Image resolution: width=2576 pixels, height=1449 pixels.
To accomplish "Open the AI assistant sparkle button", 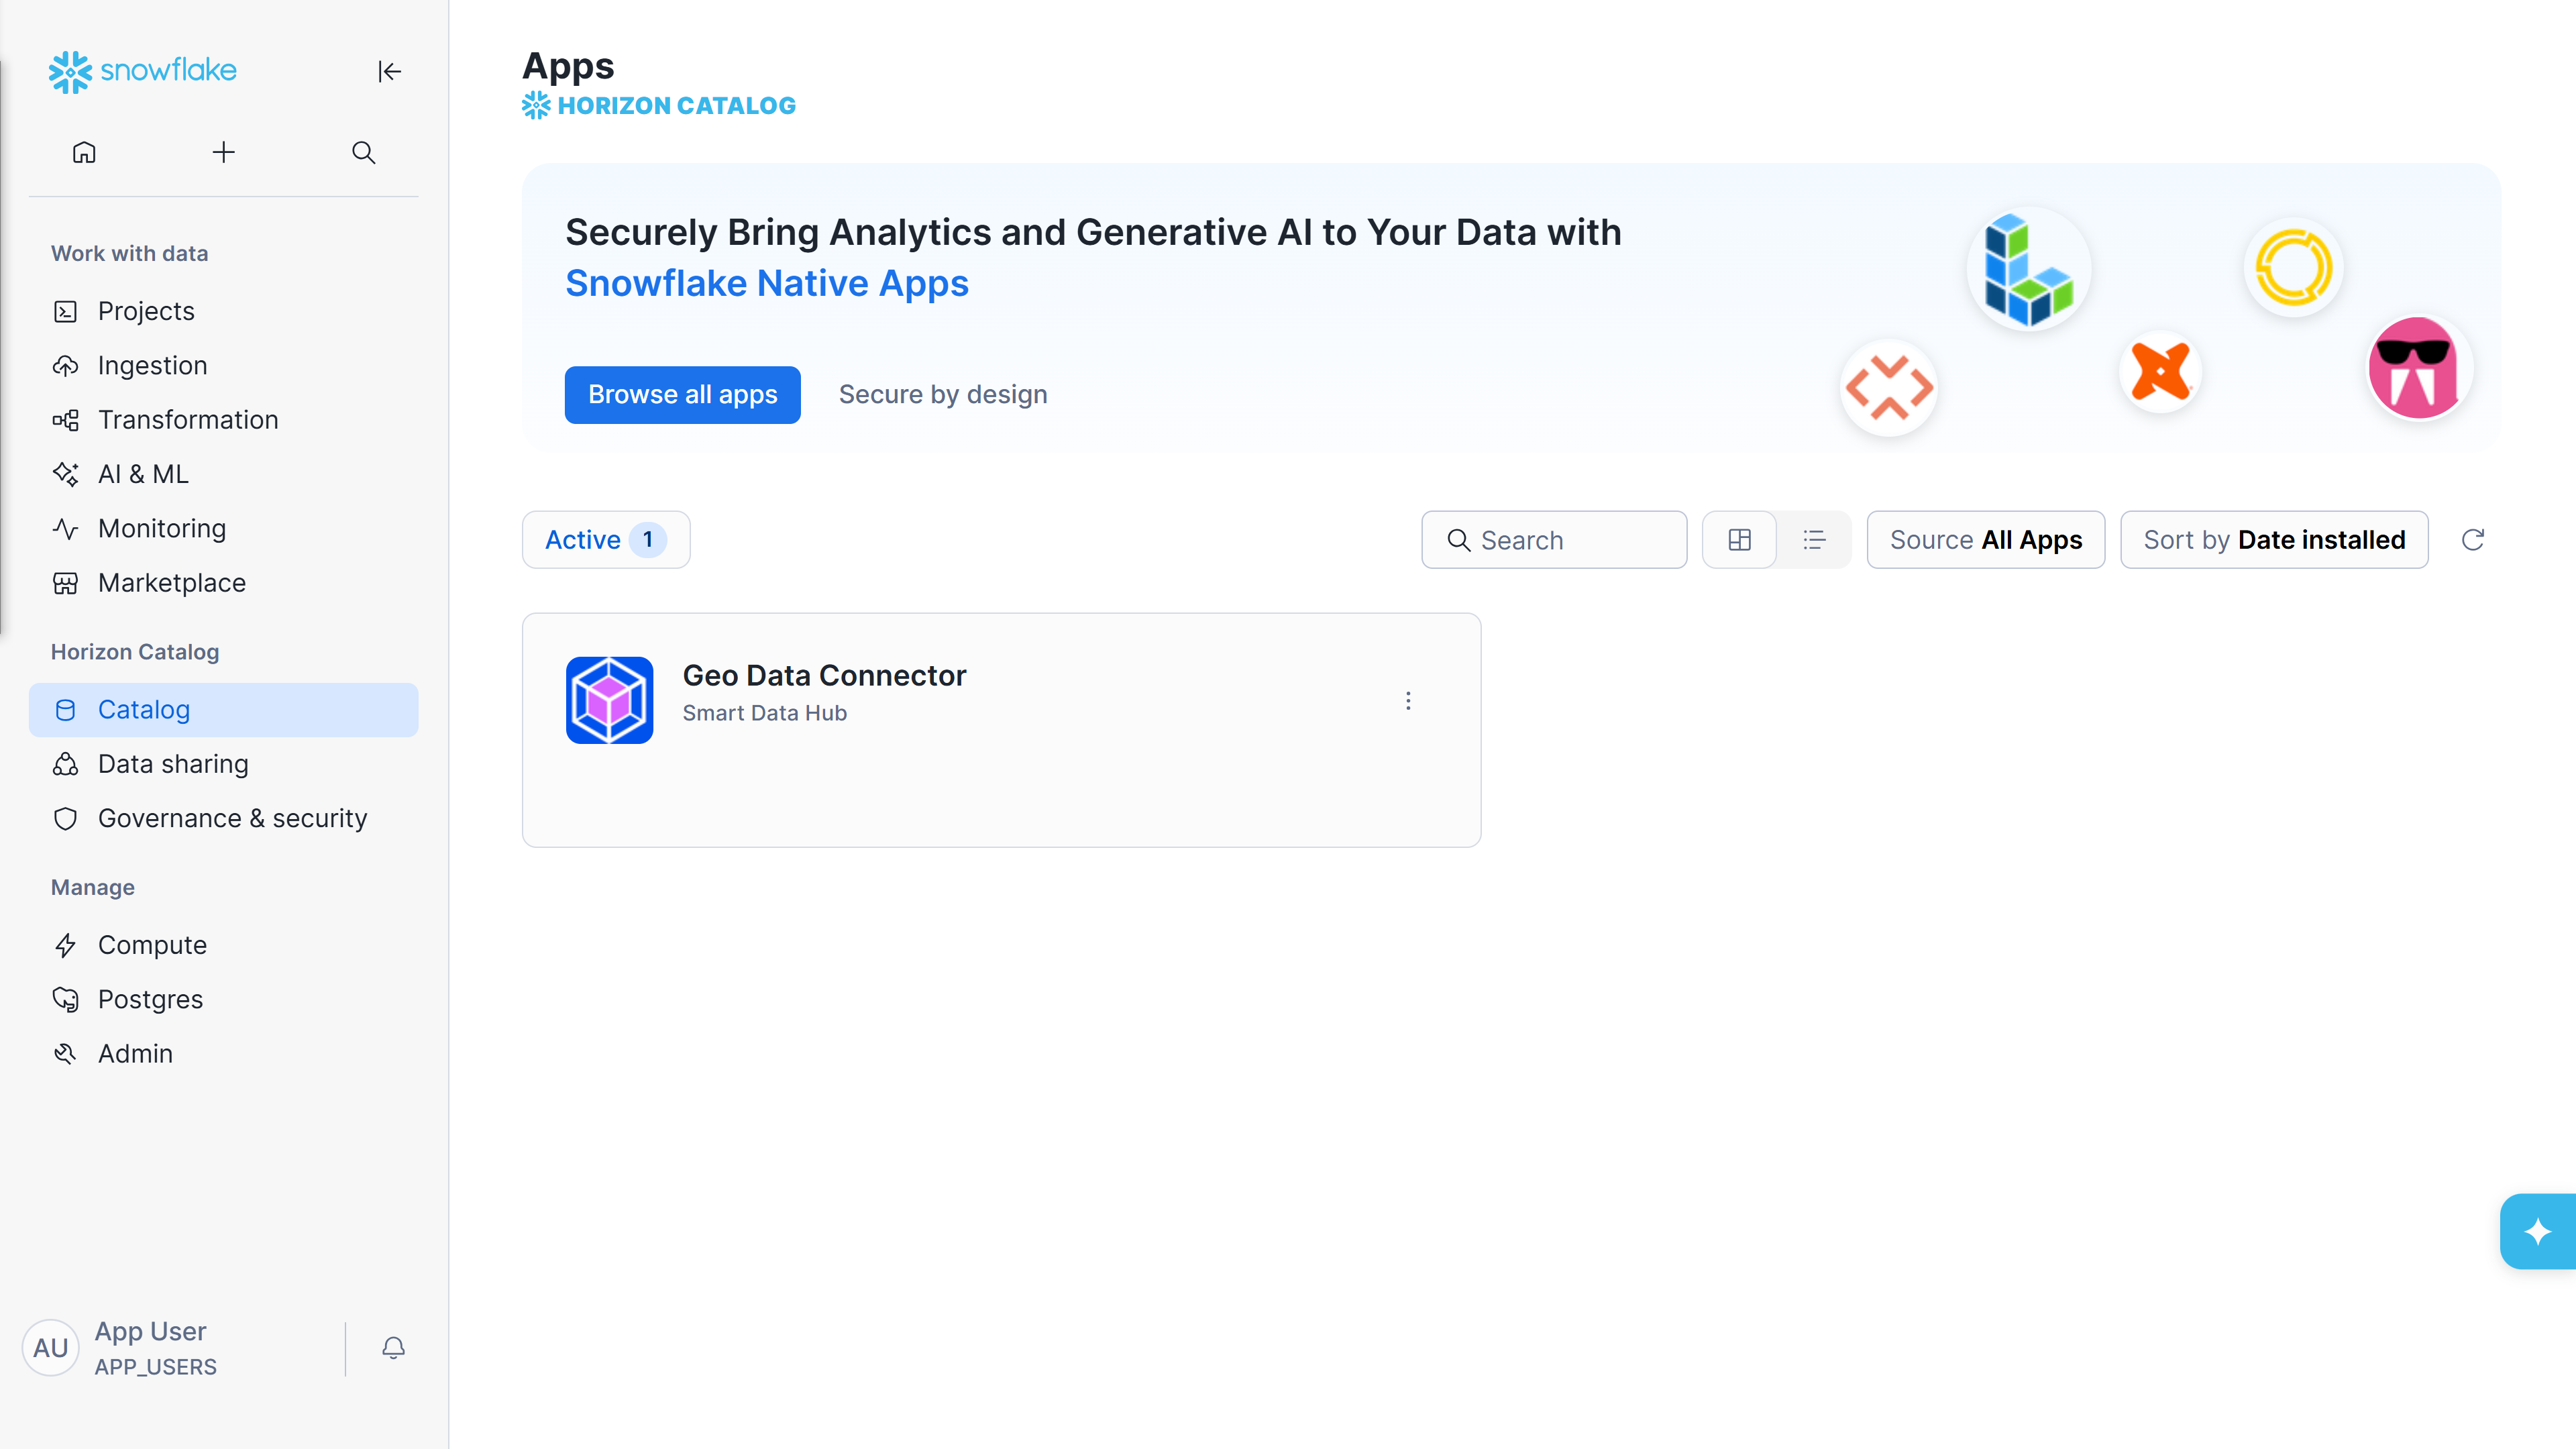I will (2537, 1231).
